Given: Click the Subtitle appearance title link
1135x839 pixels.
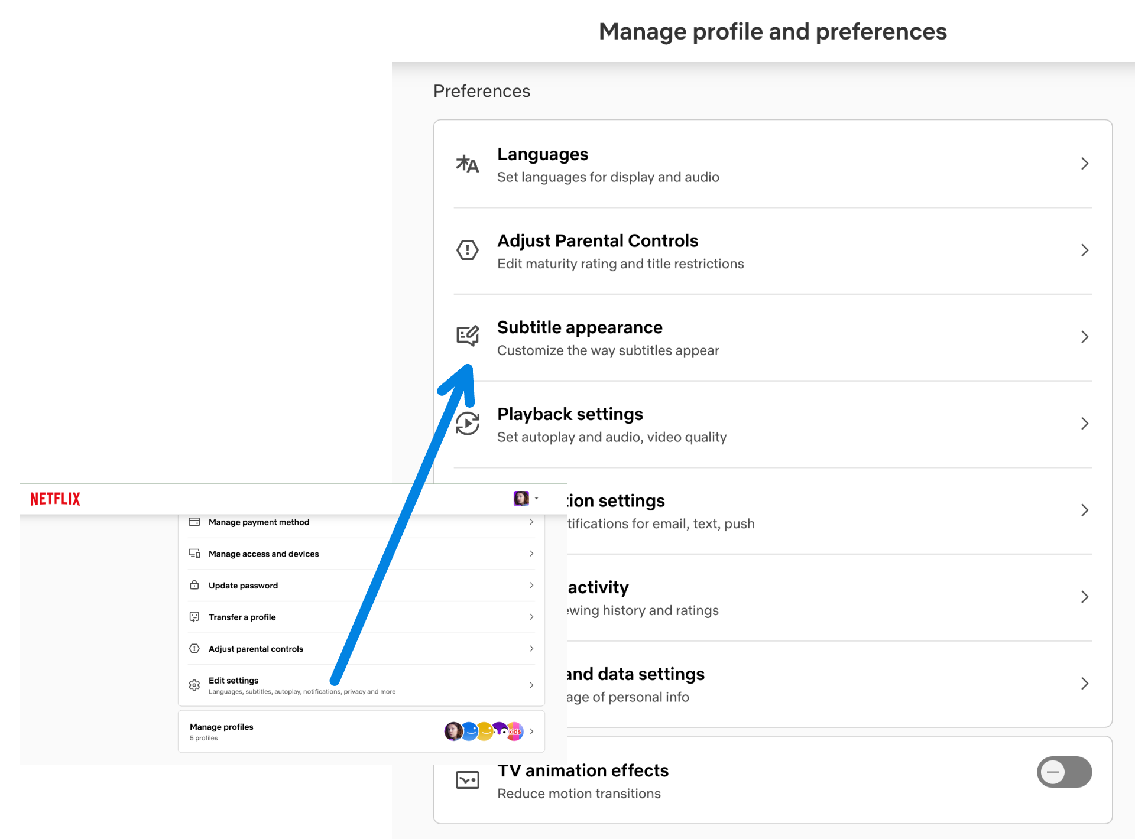Looking at the screenshot, I should [579, 327].
